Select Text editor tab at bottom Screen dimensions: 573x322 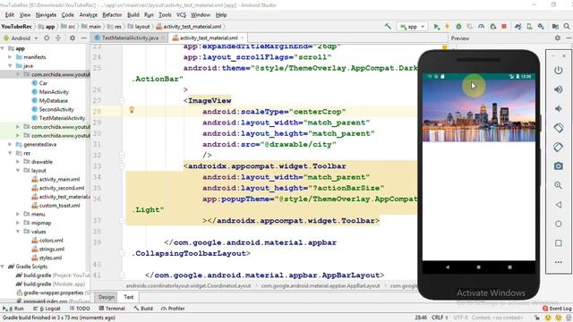tap(129, 297)
